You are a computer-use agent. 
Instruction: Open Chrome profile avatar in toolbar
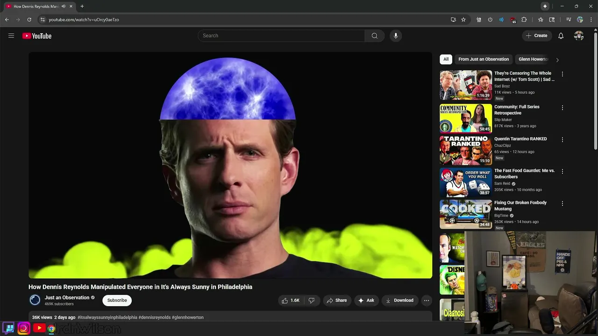[x=580, y=20]
